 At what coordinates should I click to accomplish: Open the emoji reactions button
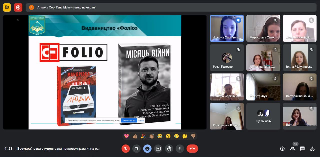pos(147,149)
